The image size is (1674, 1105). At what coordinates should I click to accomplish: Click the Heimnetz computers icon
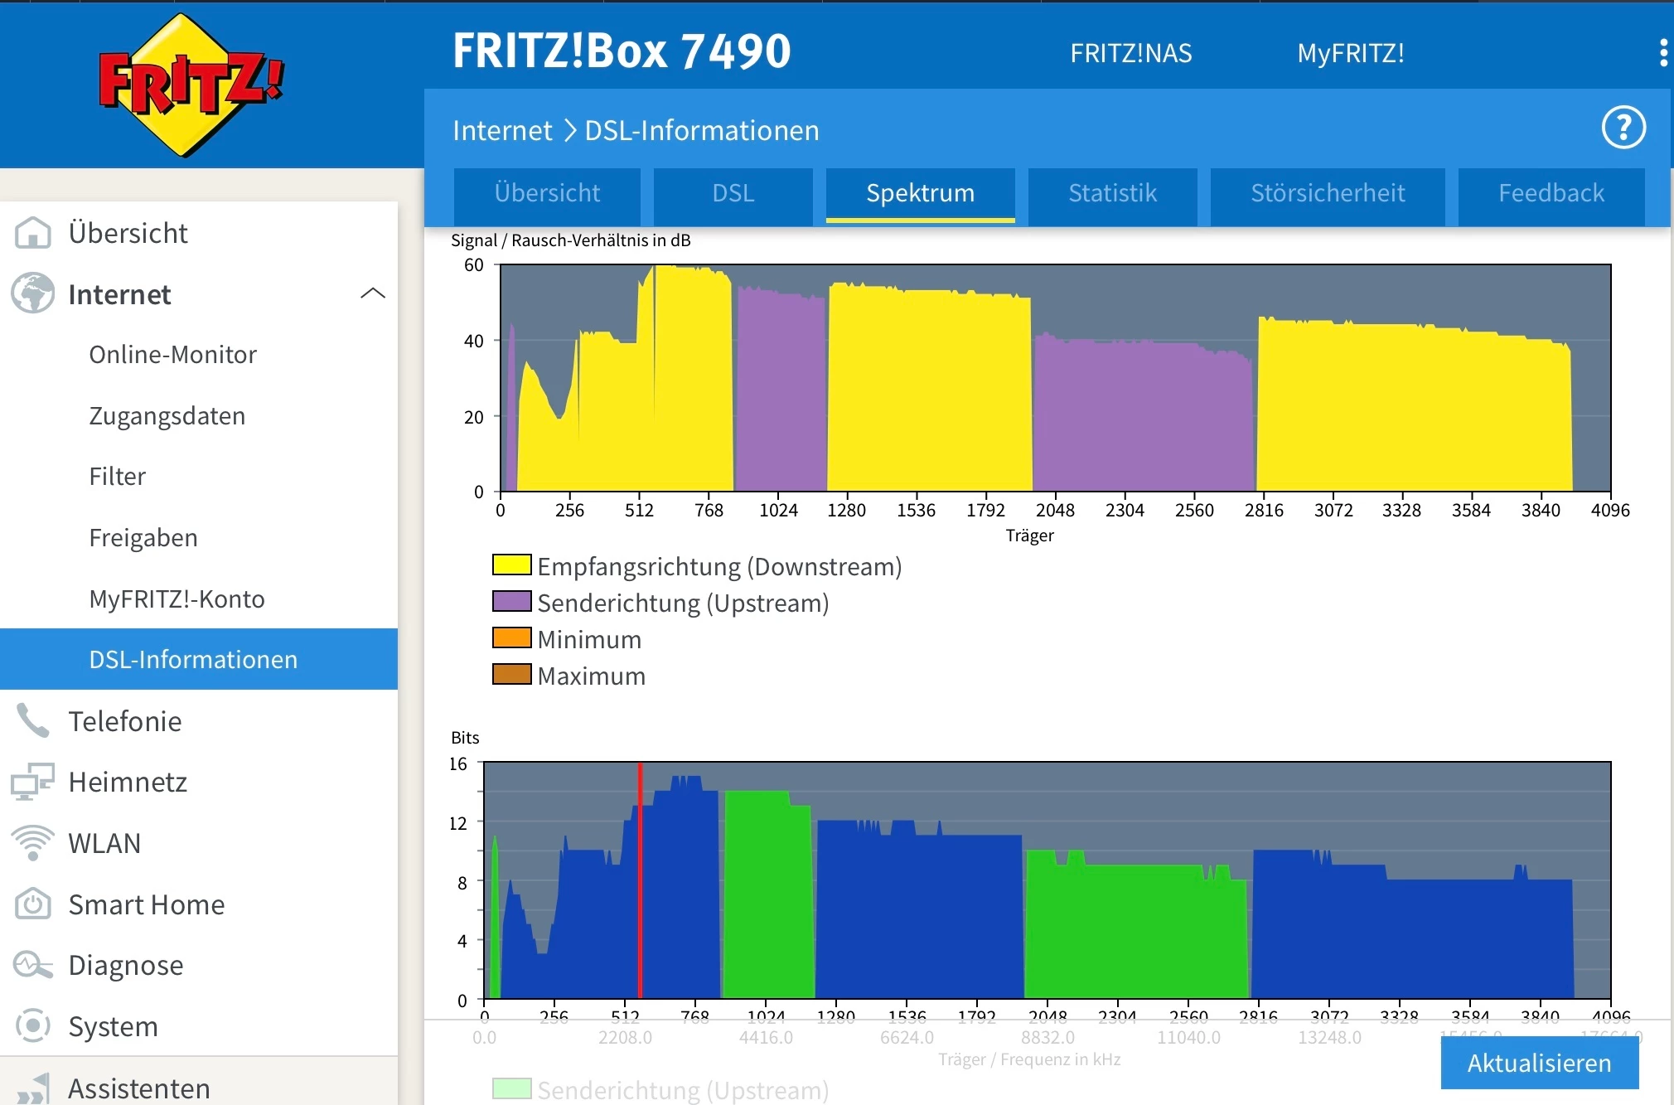point(33,782)
